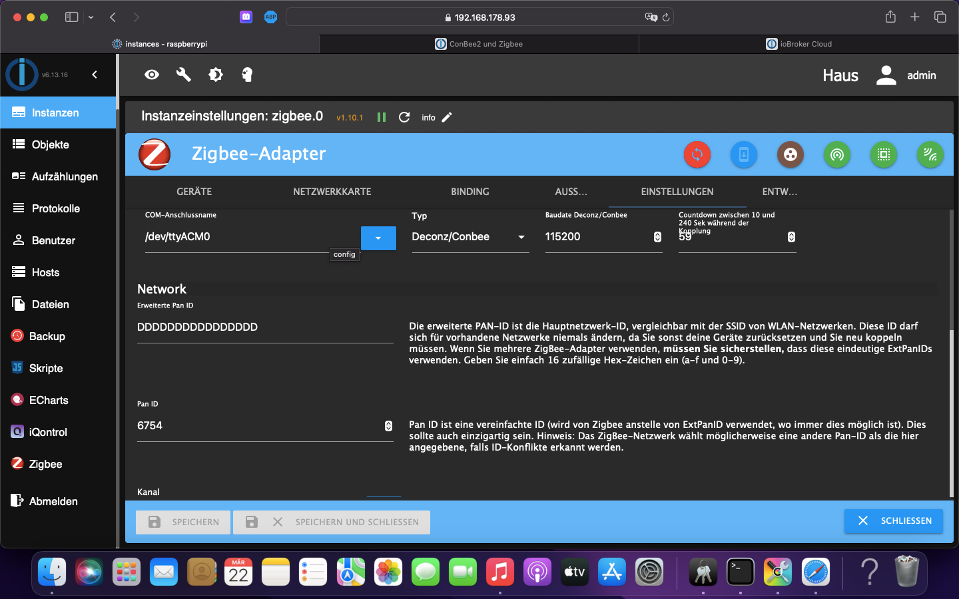This screenshot has width=959, height=599.
Task: Switch to the ENTW... tab
Action: (779, 192)
